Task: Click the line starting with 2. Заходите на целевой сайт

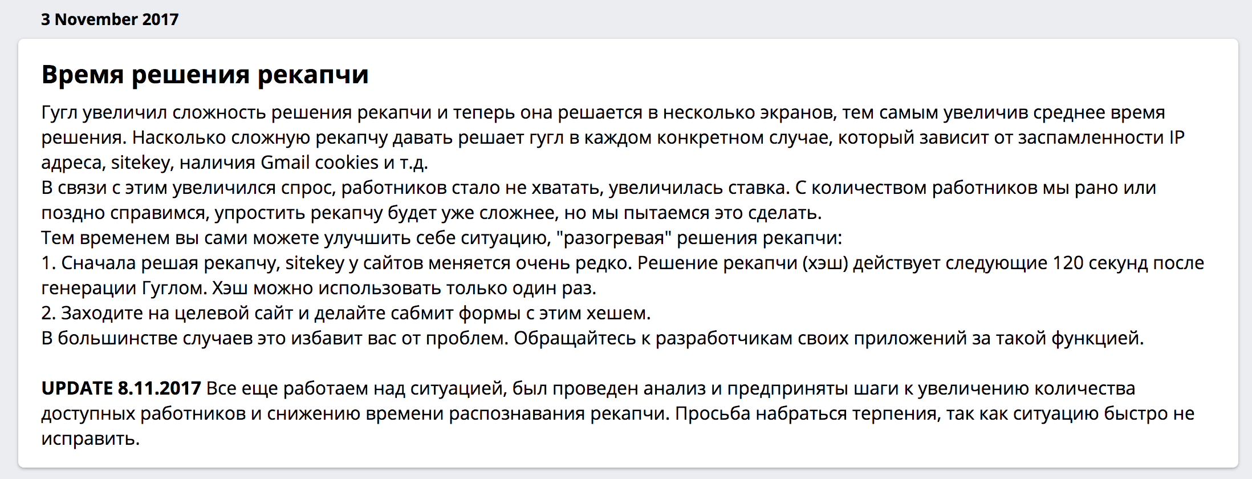Action: [346, 313]
